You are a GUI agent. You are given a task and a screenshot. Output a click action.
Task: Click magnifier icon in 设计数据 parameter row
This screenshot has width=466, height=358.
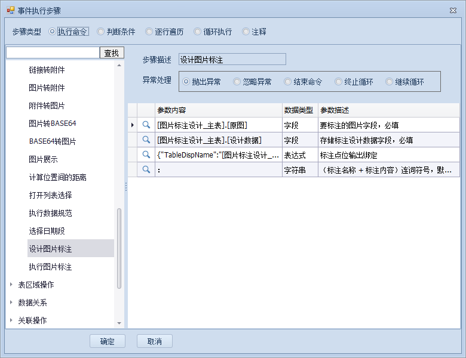(146, 140)
